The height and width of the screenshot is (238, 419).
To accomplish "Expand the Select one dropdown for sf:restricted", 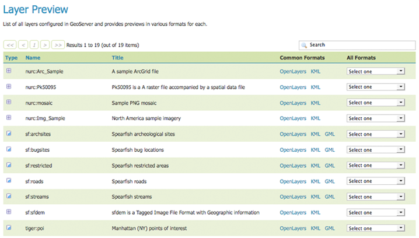I will 375,166.
